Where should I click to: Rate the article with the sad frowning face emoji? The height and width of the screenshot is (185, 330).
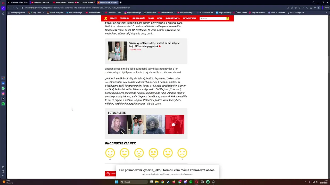[182, 153]
